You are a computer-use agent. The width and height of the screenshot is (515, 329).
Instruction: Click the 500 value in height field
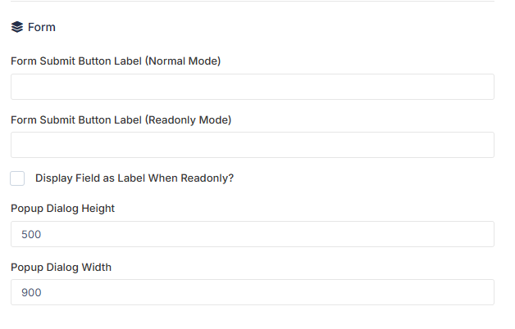click(x=31, y=234)
